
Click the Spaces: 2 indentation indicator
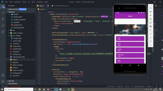pos(120,86)
